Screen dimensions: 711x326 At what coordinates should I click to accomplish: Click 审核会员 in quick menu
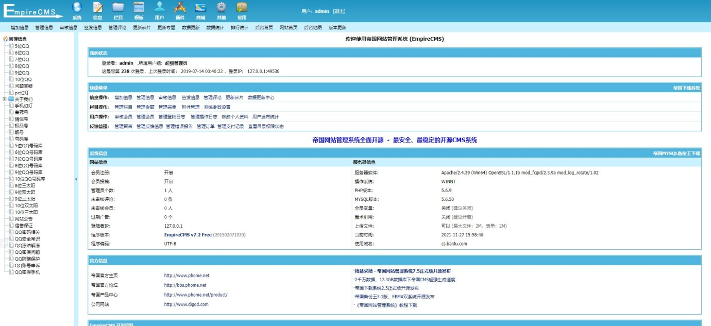pos(123,117)
